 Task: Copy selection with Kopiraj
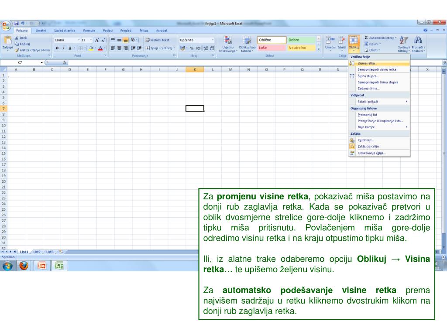(x=22, y=44)
